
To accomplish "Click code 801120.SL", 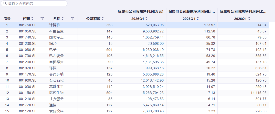I will pyautogui.click(x=28, y=111).
